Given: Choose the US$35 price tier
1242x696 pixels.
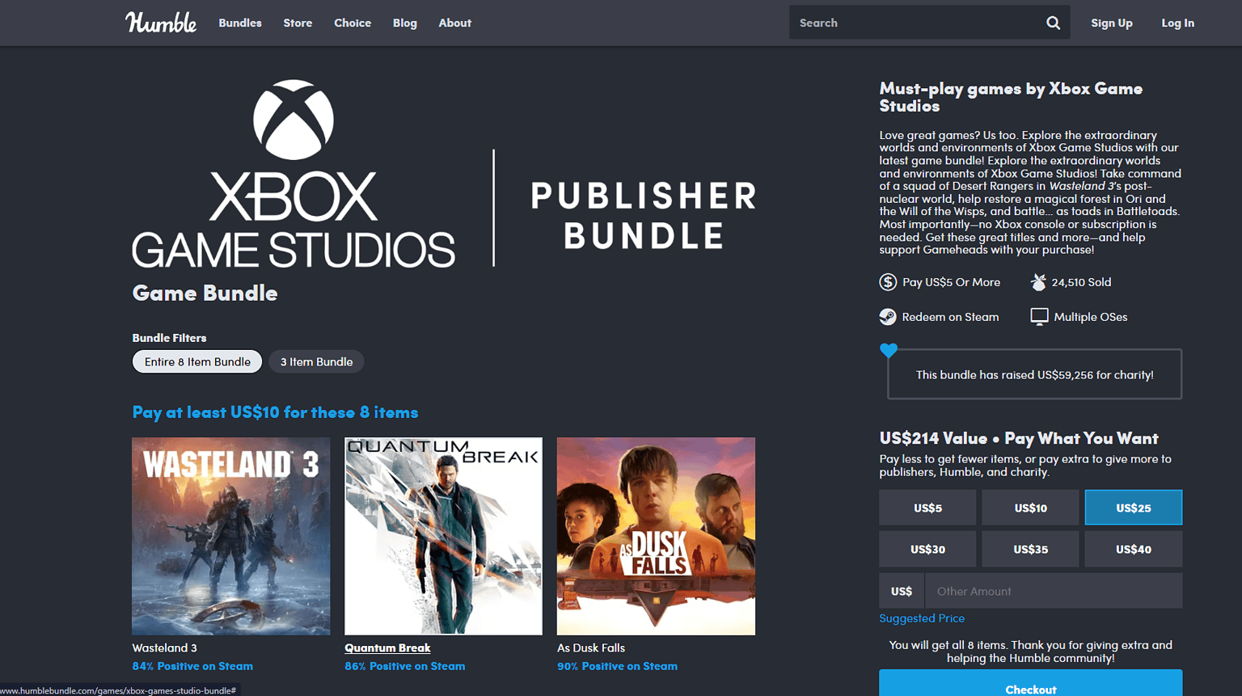Looking at the screenshot, I should click(x=1030, y=549).
